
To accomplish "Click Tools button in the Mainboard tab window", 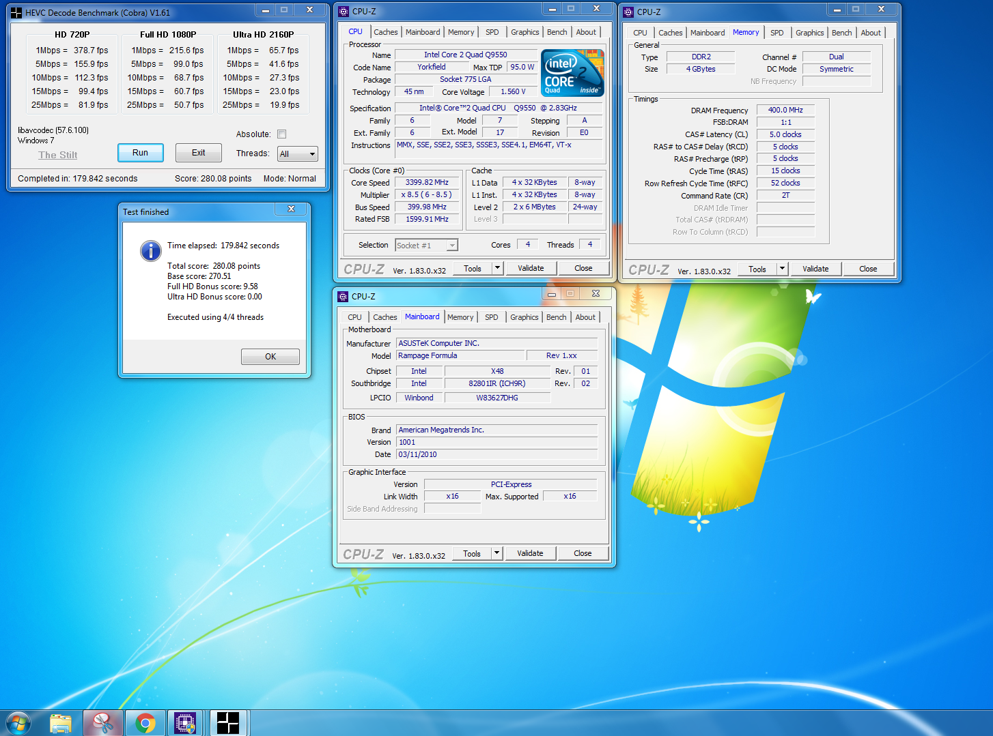I will pos(472,553).
